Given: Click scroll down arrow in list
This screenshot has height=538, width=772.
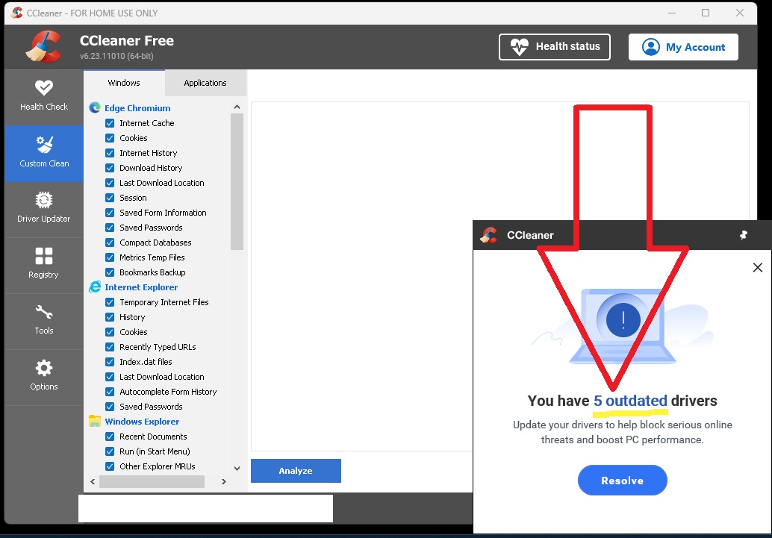Looking at the screenshot, I should point(237,468).
